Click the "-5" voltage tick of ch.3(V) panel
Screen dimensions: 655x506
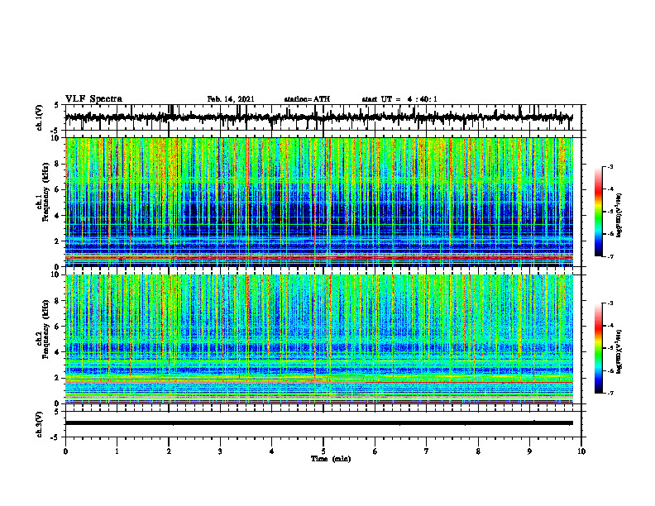click(55, 437)
